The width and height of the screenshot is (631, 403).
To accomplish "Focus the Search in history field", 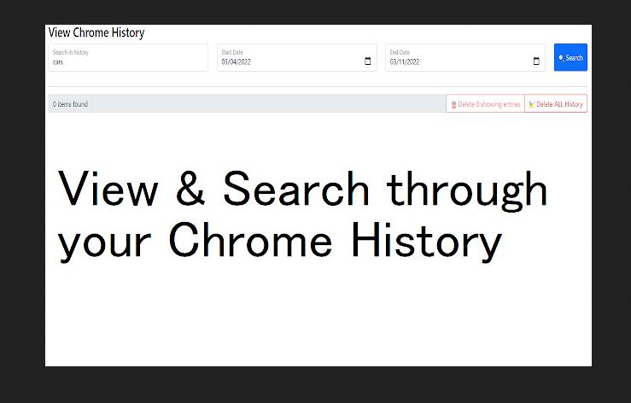I will (x=128, y=57).
